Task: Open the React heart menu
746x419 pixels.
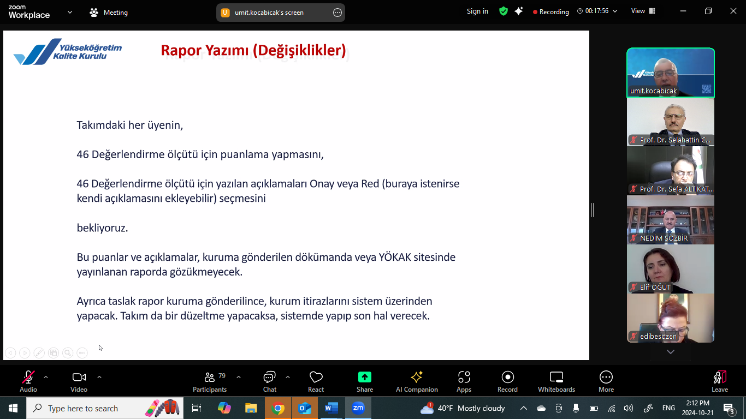Action: 316,381
